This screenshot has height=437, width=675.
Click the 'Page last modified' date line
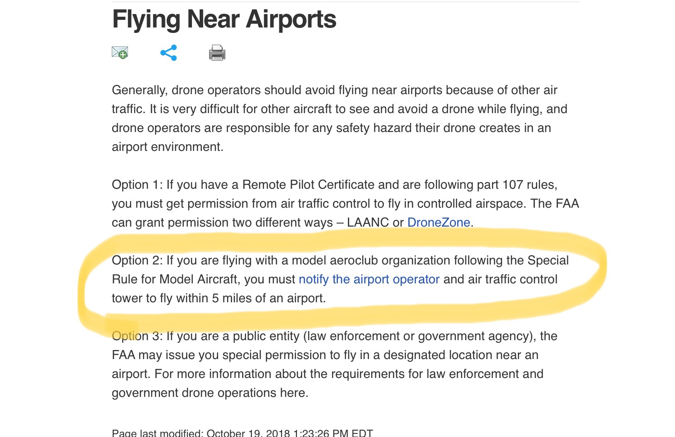(242, 433)
